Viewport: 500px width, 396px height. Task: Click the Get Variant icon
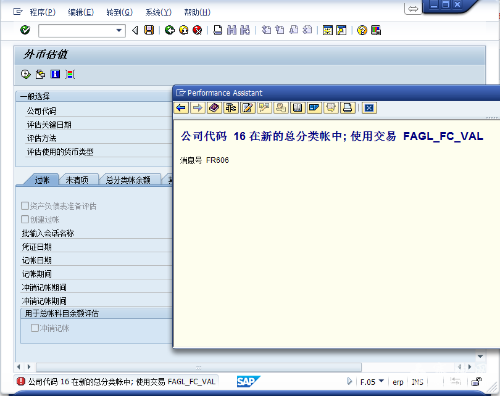[x=40, y=74]
